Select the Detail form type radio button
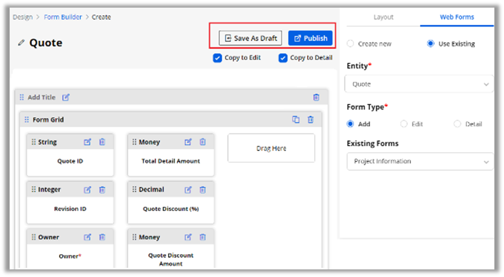This screenshot has height=277, width=504. [x=457, y=124]
